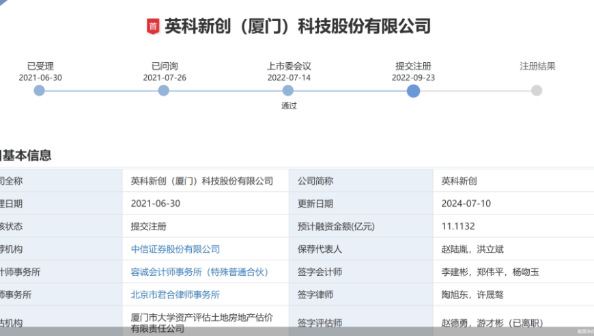Screen dimensions: 594x336
Task: Click the 赵陆胤，洪立斌 value cell
Action: tap(513, 249)
